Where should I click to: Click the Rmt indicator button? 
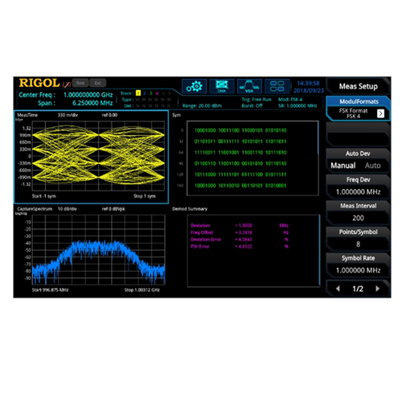(x=80, y=83)
